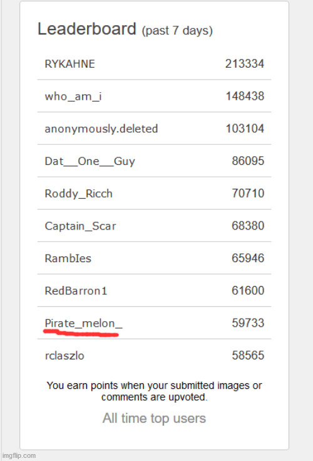
Task: Open the who_am_i user profile
Action: pyautogui.click(x=73, y=96)
